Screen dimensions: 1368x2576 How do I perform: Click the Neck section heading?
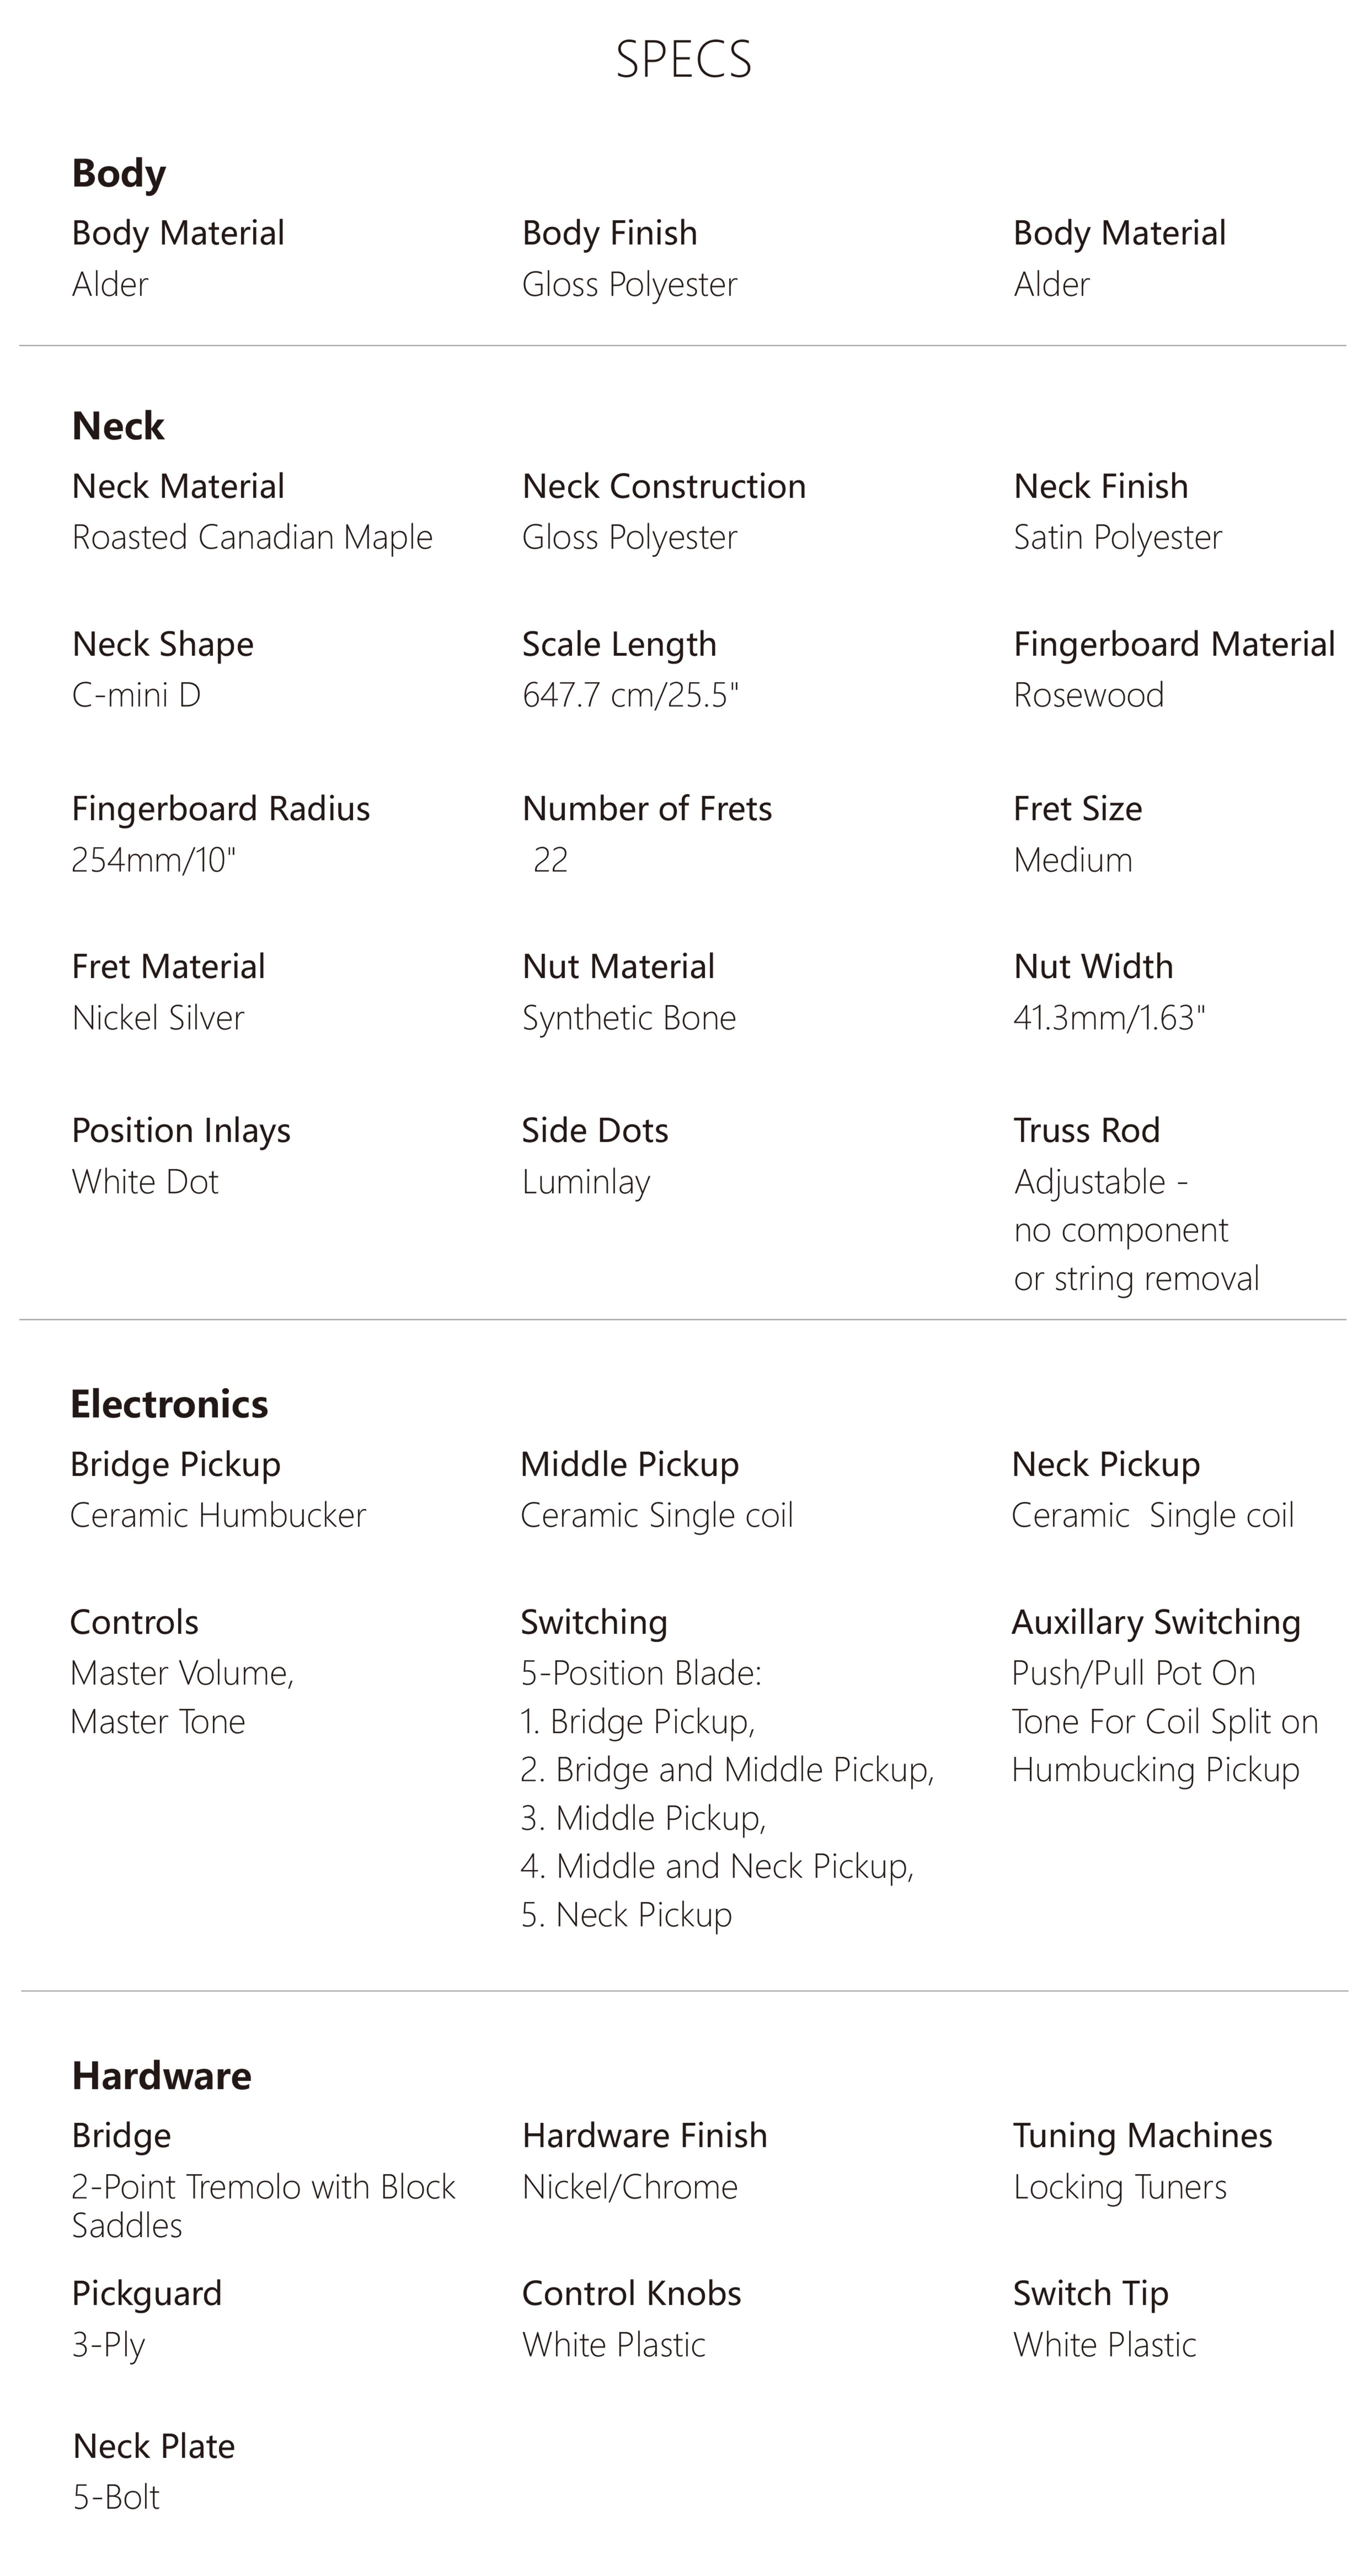[118, 426]
